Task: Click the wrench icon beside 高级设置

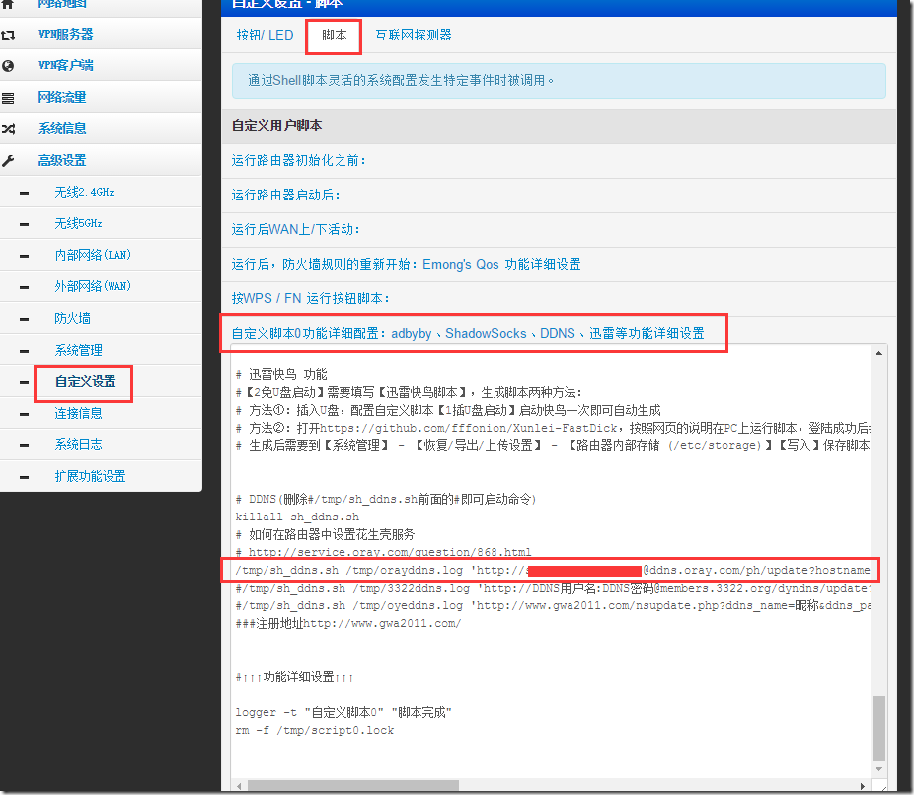Action: (x=8, y=160)
